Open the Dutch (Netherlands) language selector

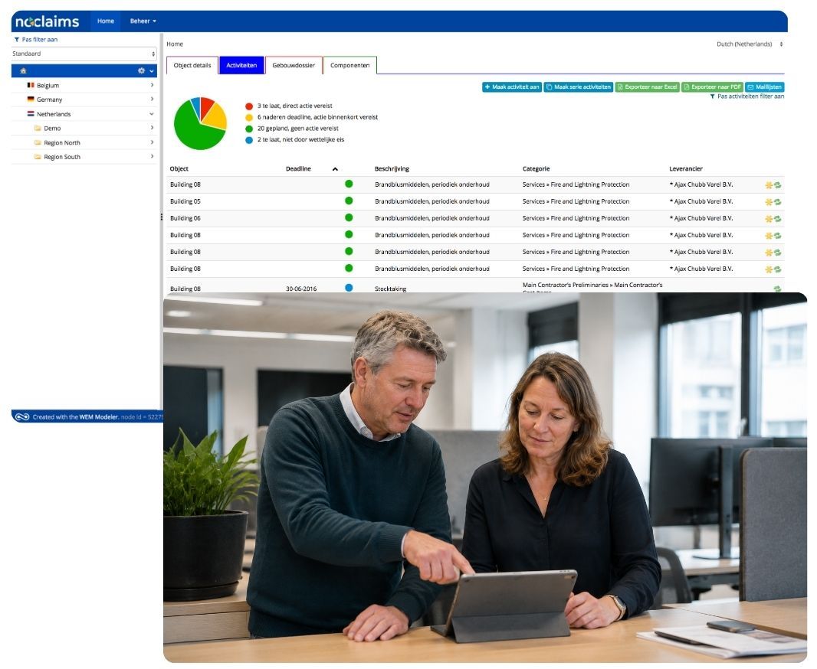click(750, 44)
